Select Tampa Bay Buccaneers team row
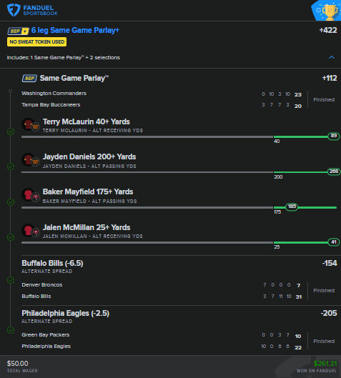 coord(162,105)
